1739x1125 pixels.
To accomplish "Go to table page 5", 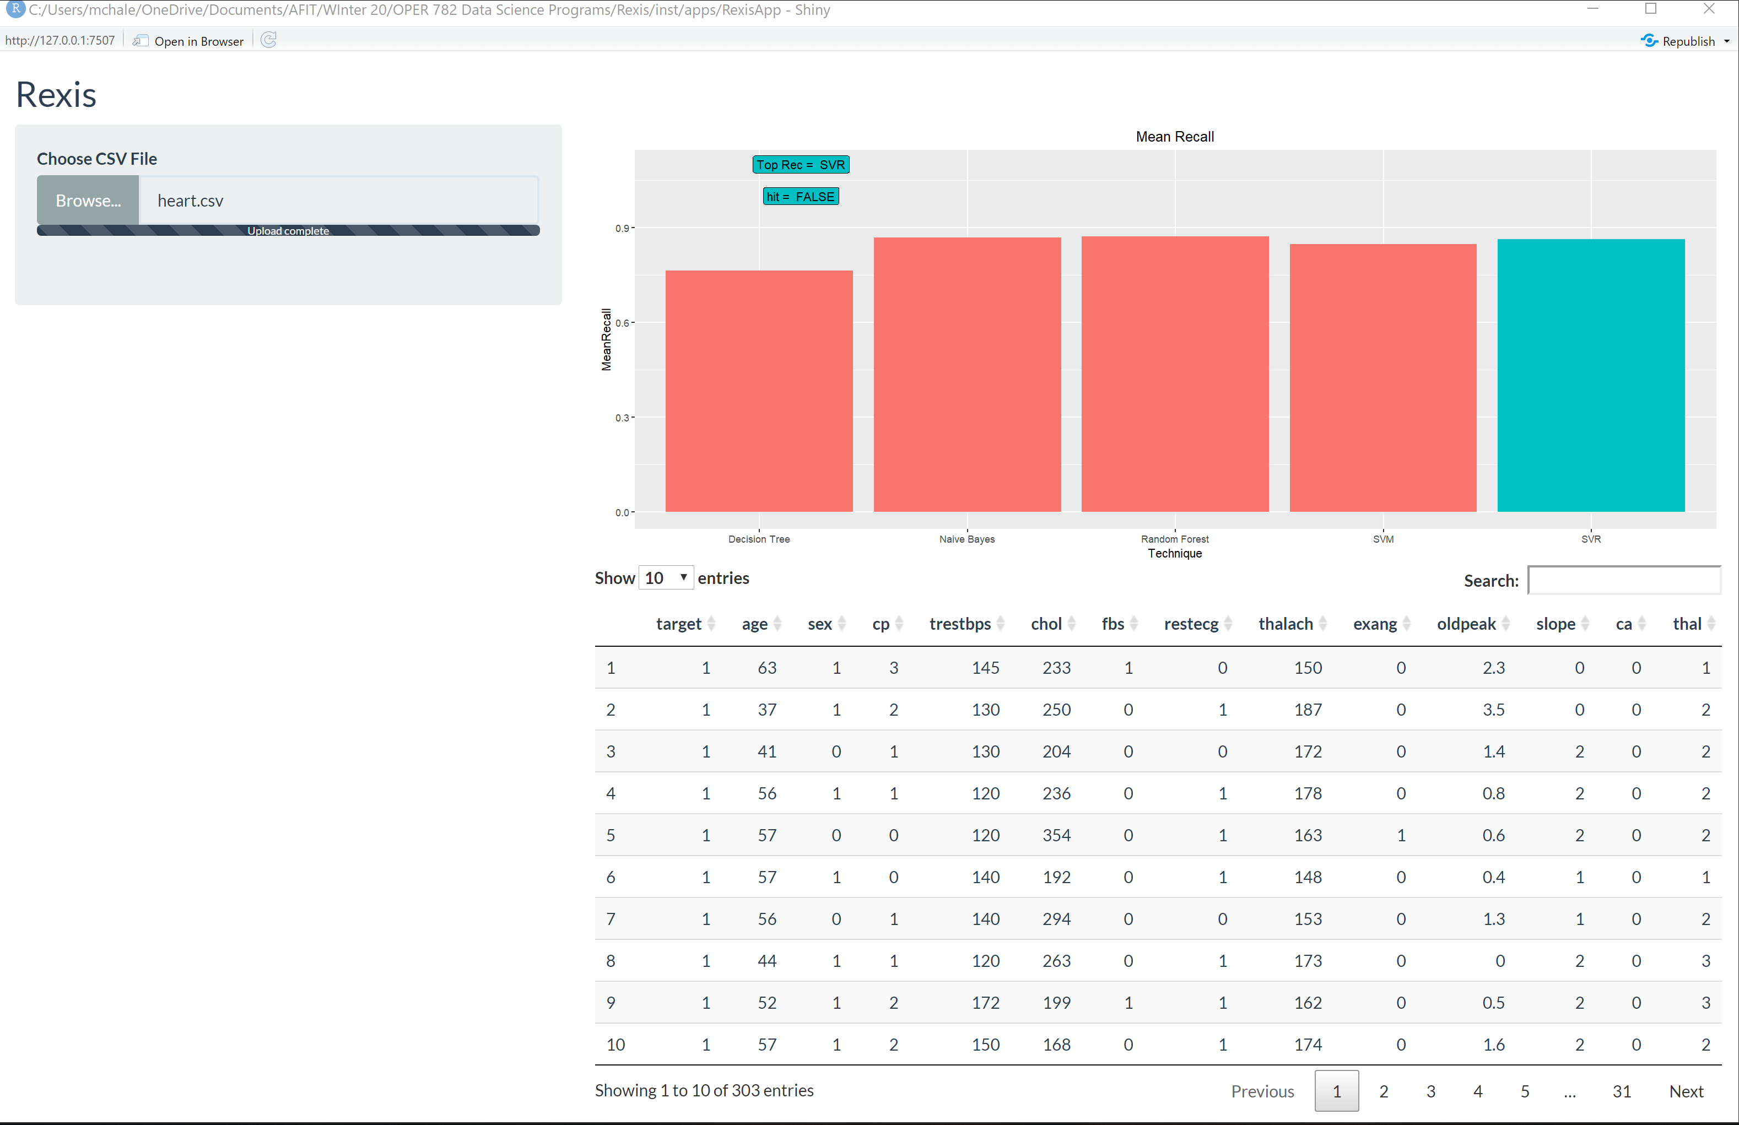I will [1525, 1091].
